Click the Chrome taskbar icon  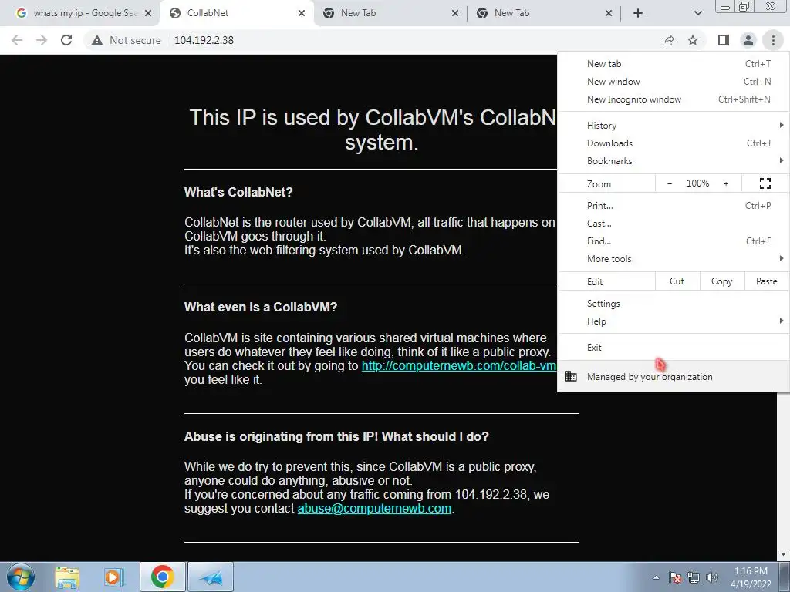162,577
